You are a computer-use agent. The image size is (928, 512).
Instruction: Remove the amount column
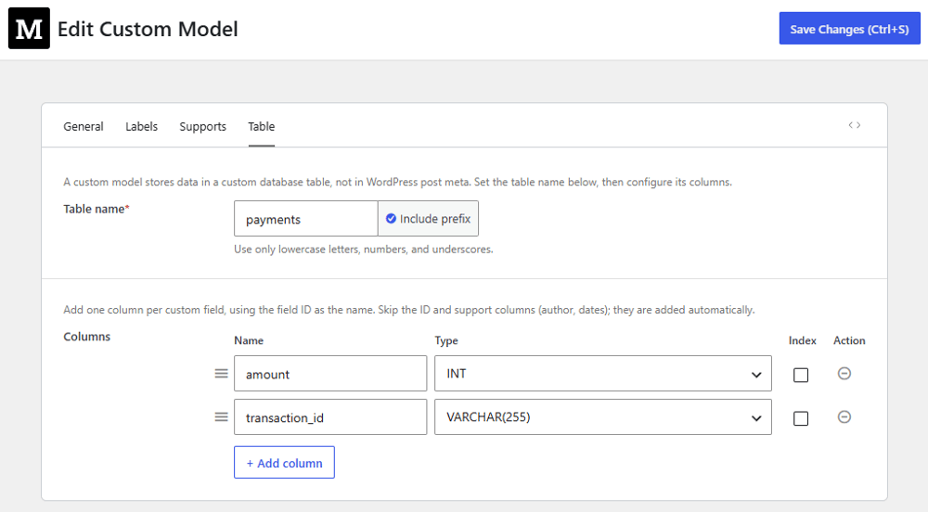(x=844, y=373)
